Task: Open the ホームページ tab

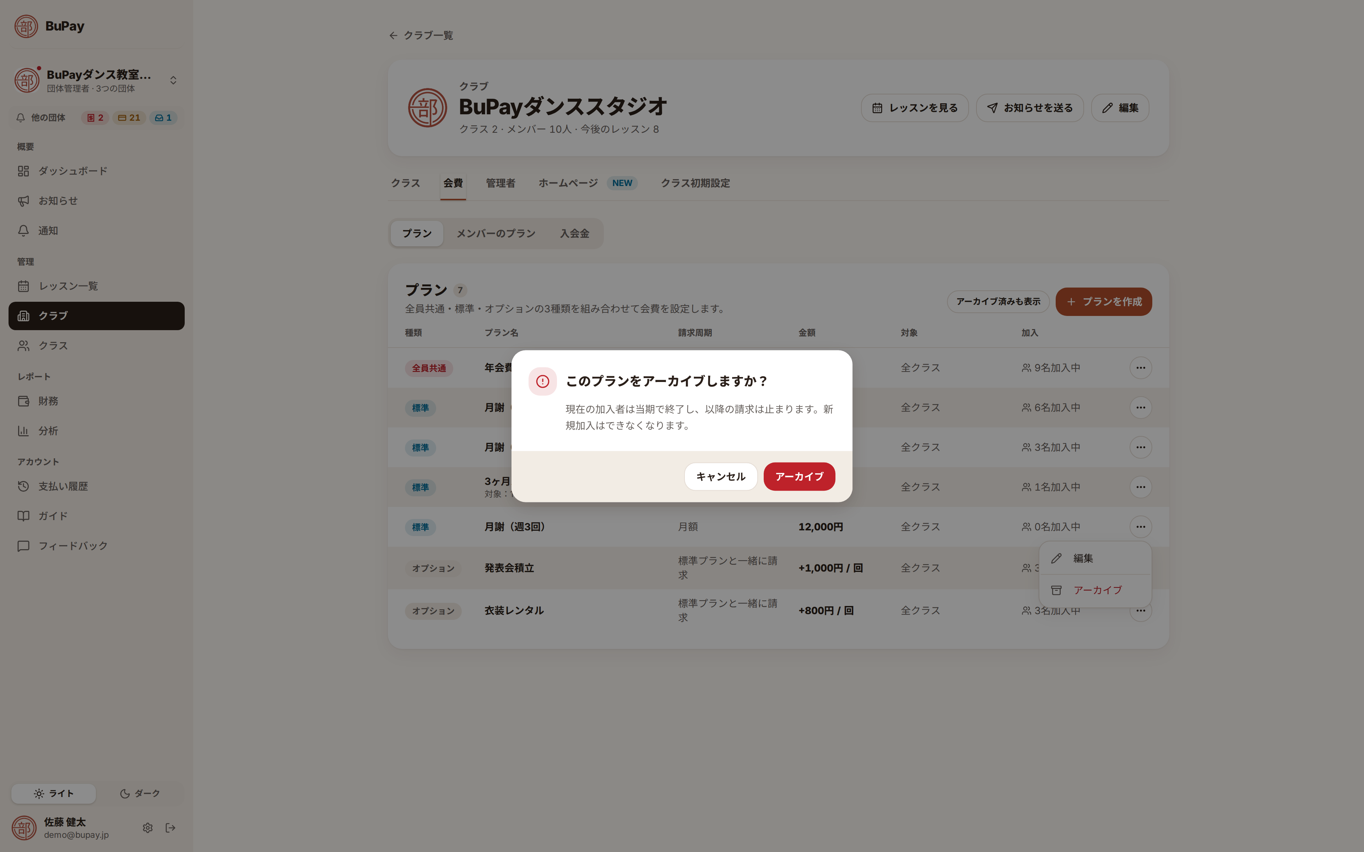Action: (587, 183)
